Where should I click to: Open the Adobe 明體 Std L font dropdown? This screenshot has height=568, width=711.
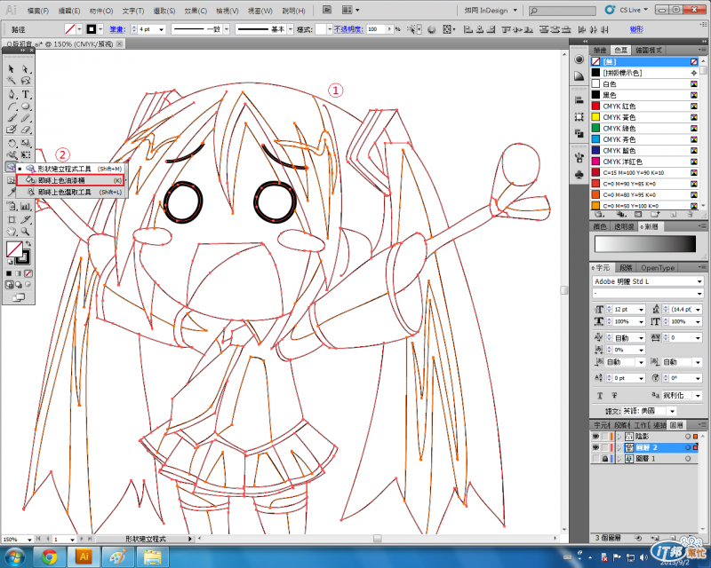pos(699,281)
